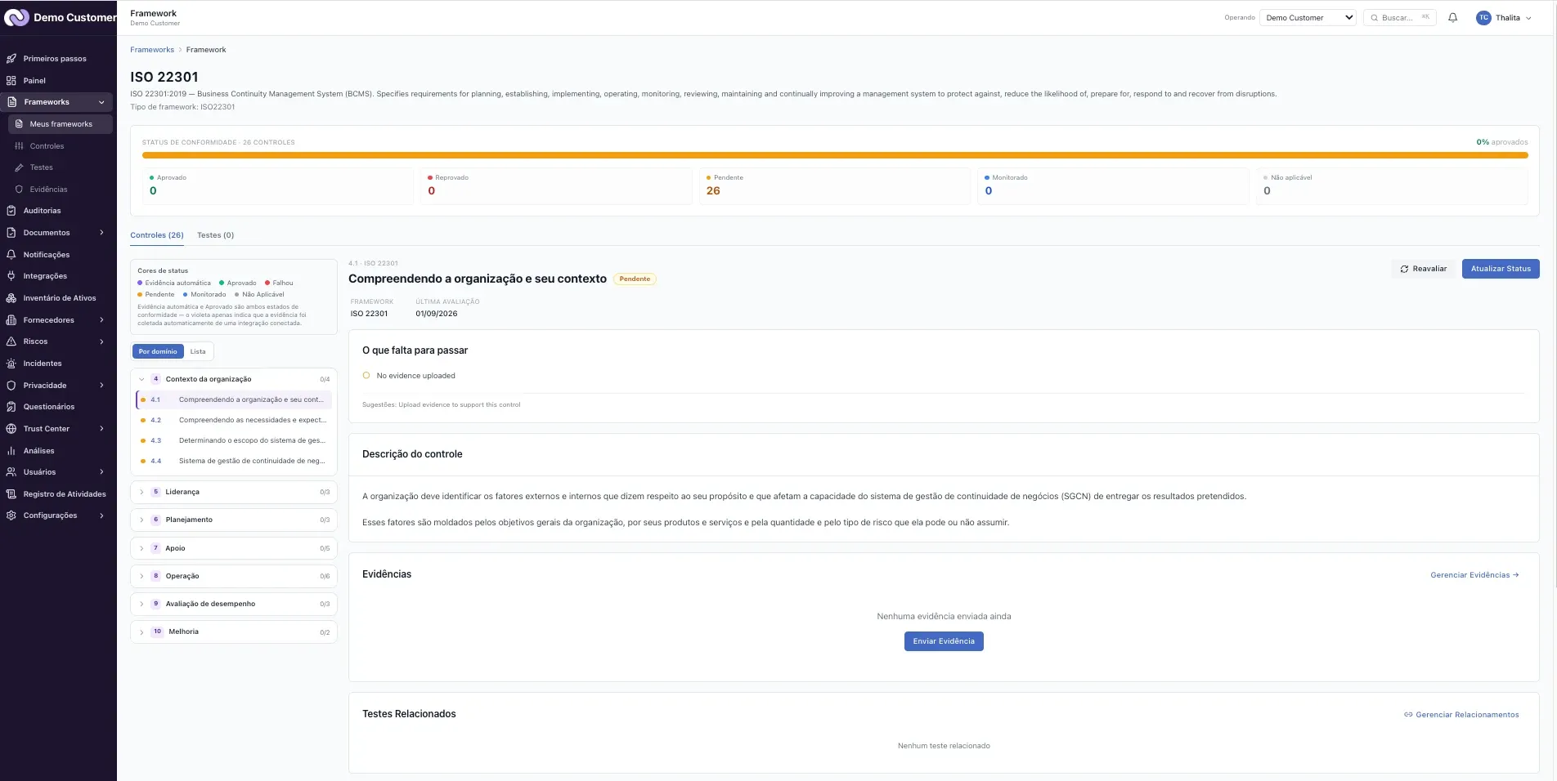Open the Controles (26) tab
1557x781 pixels.
click(x=157, y=235)
